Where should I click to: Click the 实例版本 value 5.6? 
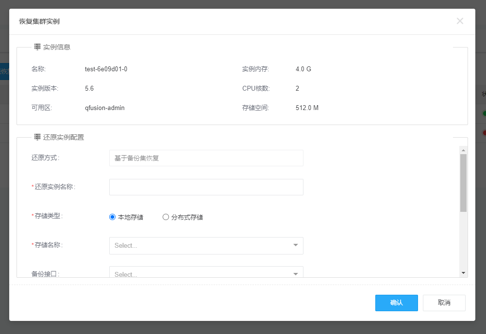click(89, 89)
